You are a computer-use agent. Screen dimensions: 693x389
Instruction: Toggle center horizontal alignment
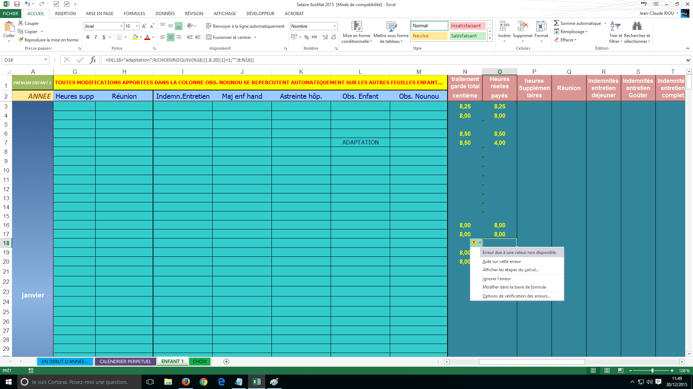170,37
